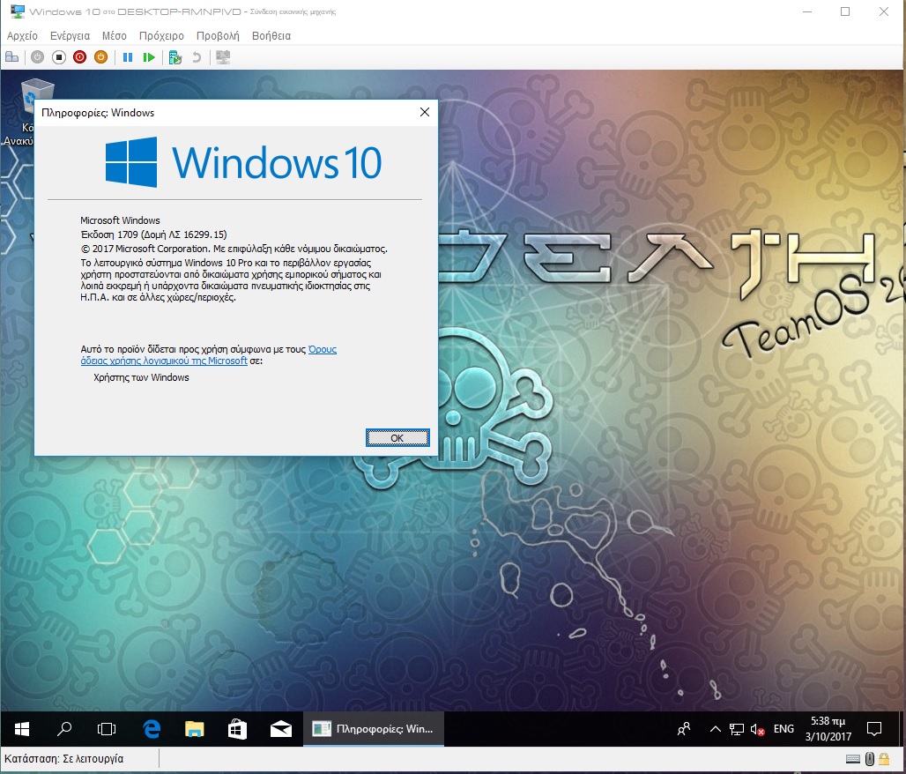Open the Mail app from the taskbar

coord(281,730)
